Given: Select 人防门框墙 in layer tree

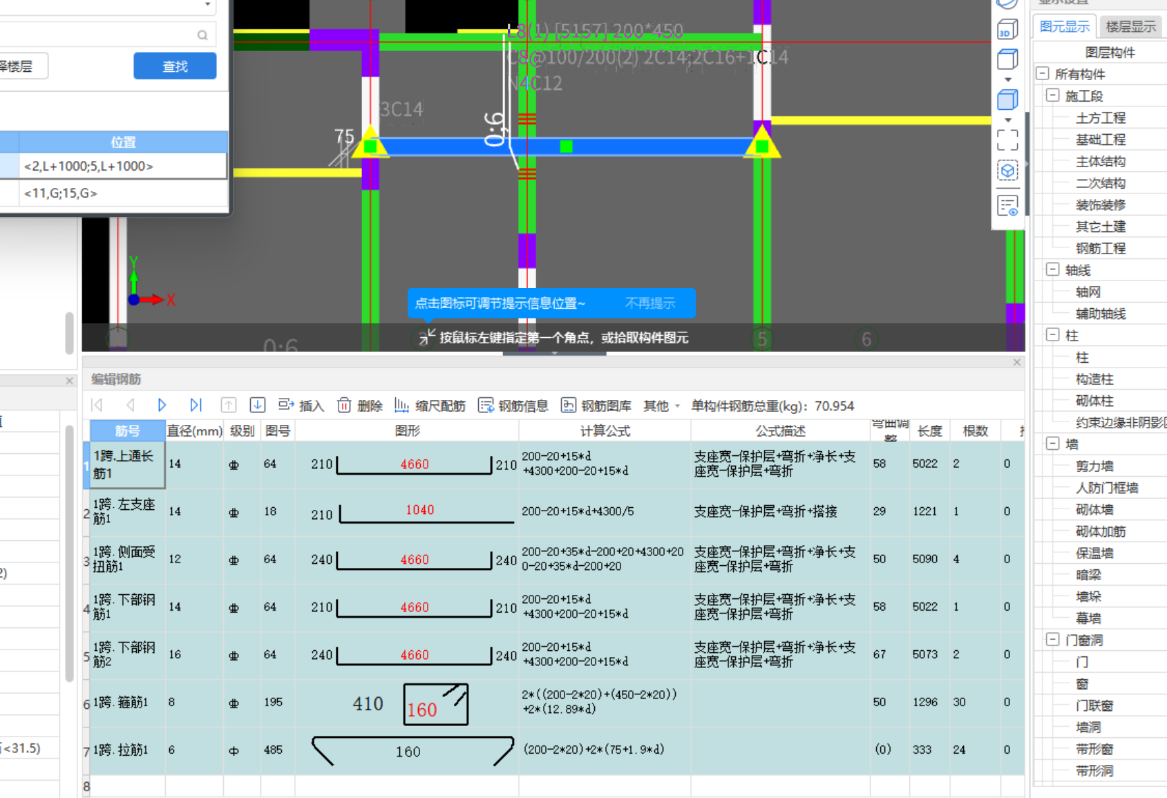Looking at the screenshot, I should pyautogui.click(x=1107, y=488).
